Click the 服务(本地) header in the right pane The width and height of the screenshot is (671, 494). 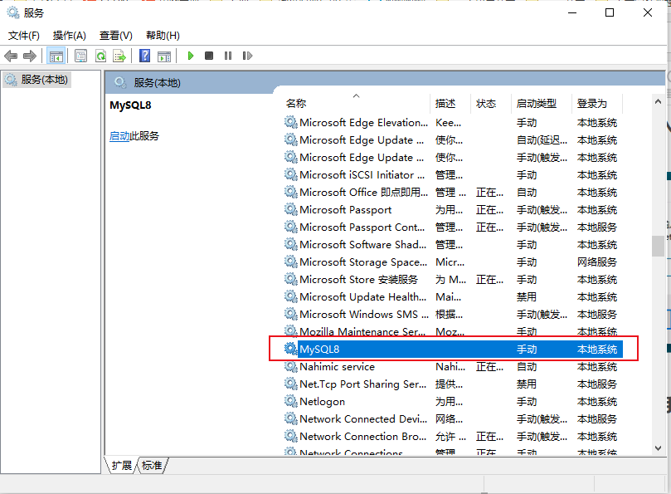157,83
